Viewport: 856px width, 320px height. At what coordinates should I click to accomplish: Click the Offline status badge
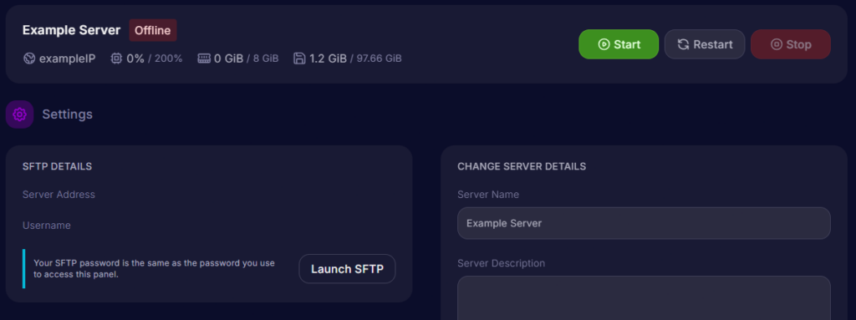coord(153,31)
